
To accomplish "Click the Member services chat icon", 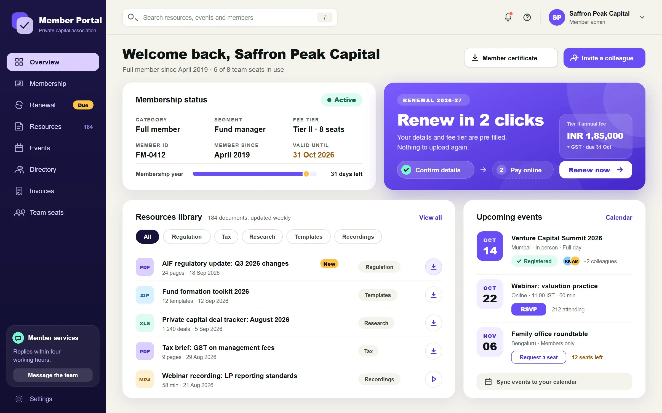I will [x=18, y=338].
